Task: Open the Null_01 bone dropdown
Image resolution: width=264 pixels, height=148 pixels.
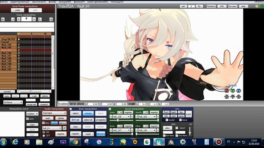Action: 52,128
